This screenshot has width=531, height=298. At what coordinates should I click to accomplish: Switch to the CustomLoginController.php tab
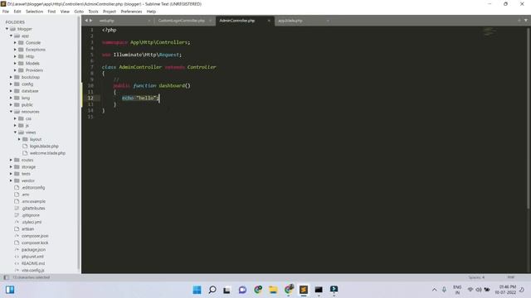click(x=182, y=21)
